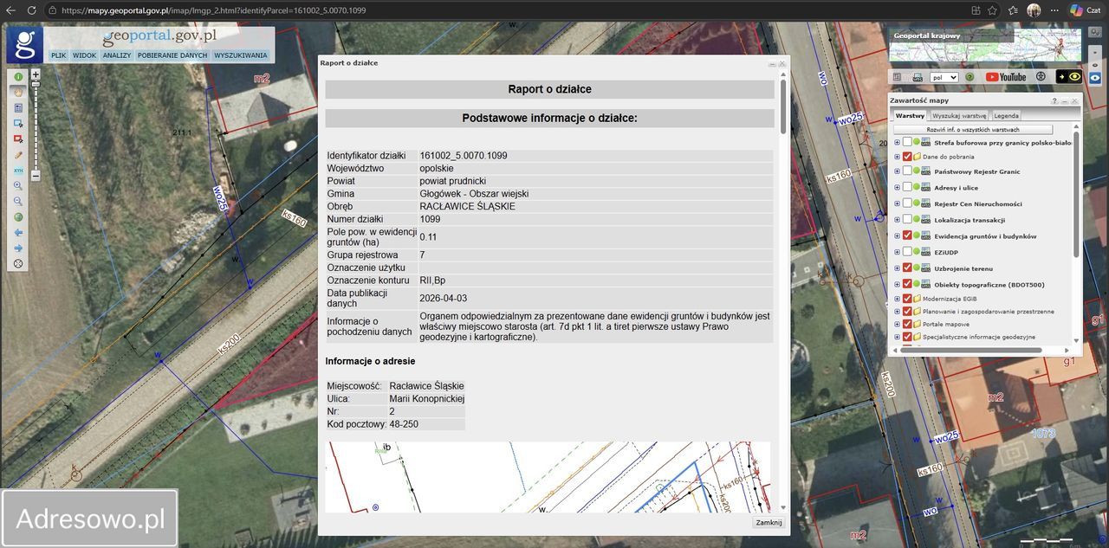Image resolution: width=1109 pixels, height=548 pixels.
Task: Click the geoportal 'g' logo
Action: coord(24,44)
